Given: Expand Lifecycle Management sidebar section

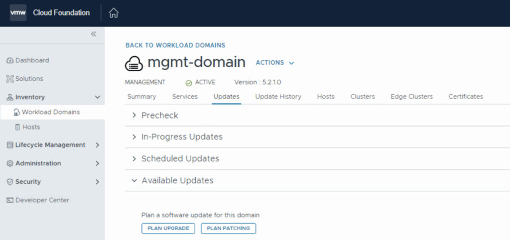Looking at the screenshot, I should tap(97, 145).
